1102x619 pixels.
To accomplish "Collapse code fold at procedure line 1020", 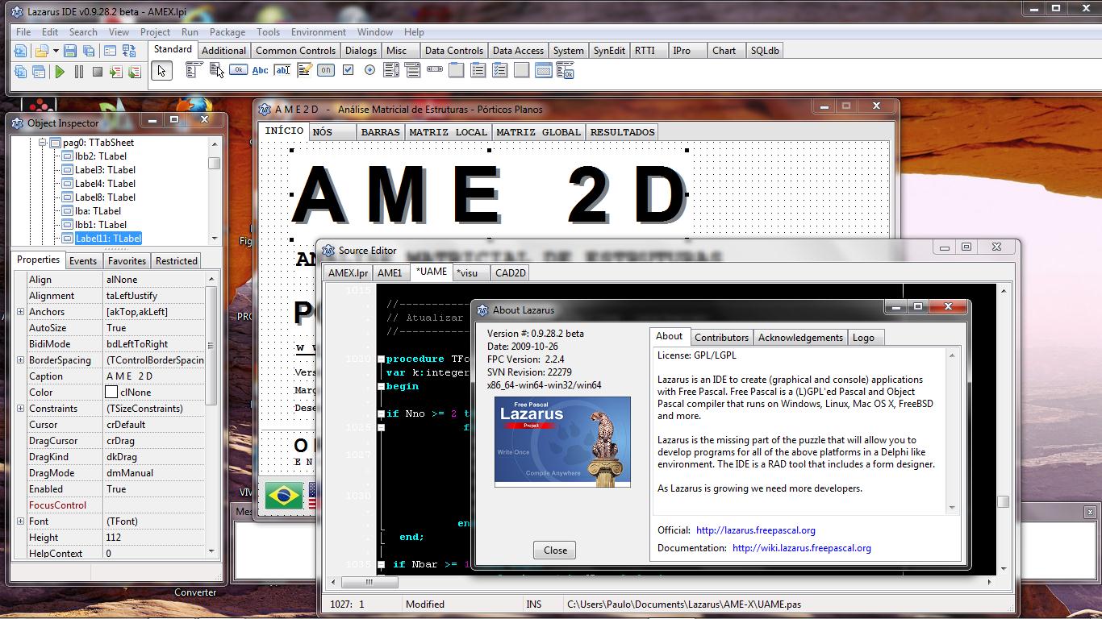I will point(381,359).
